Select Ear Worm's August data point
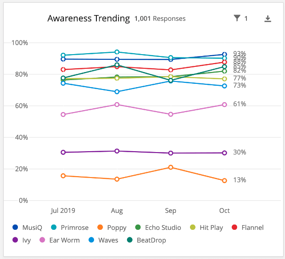This screenshot has height=259, width=285. tap(117, 105)
